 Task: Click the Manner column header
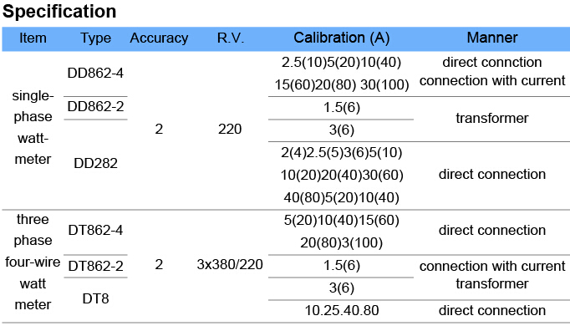click(491, 38)
